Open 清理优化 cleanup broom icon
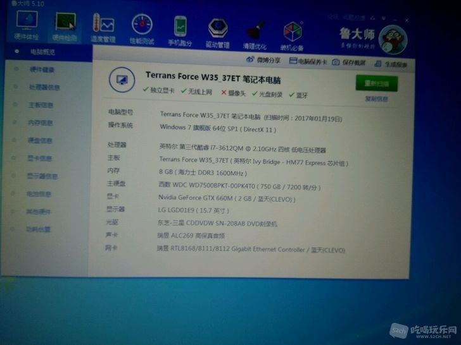The height and width of the screenshot is (345, 461). [x=255, y=35]
